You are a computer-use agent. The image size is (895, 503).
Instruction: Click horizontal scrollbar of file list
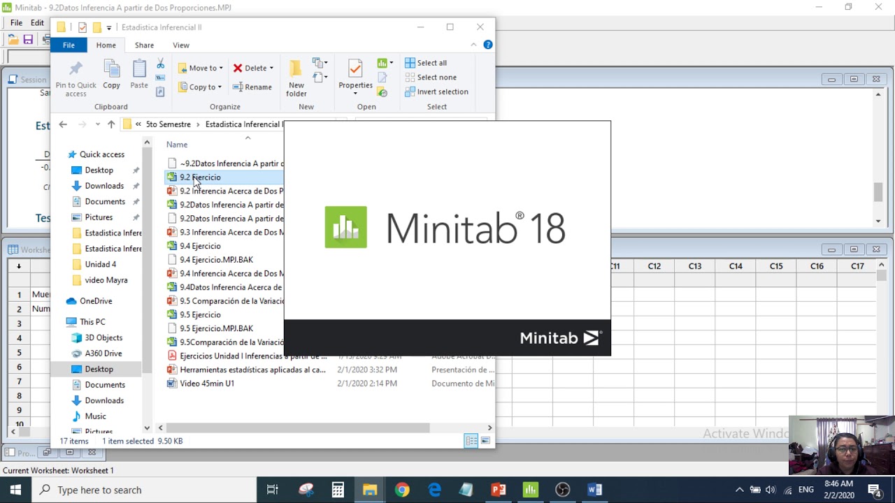(x=297, y=428)
